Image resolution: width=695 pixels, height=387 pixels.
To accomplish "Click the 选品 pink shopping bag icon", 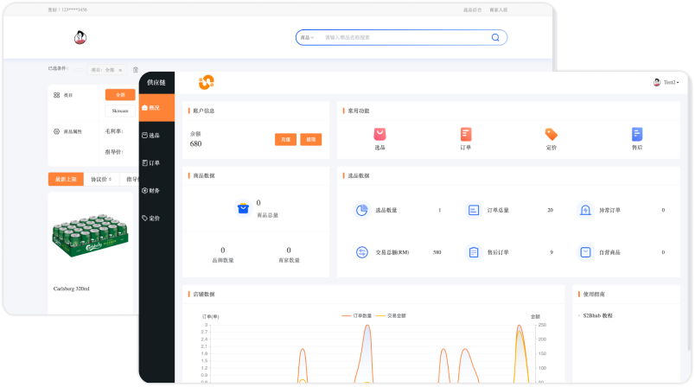I will (379, 134).
